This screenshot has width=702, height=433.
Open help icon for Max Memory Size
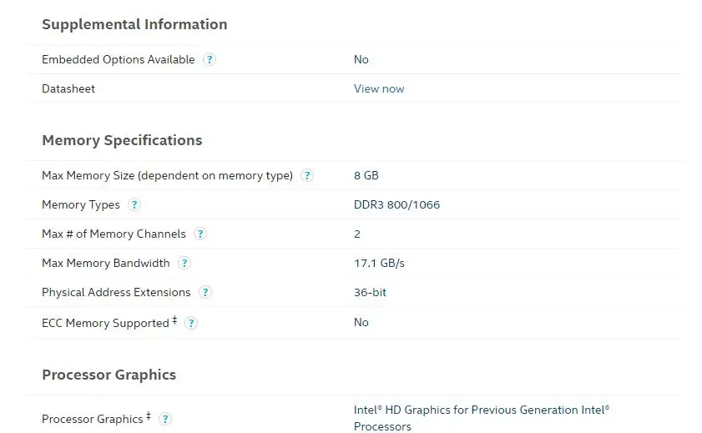point(306,175)
